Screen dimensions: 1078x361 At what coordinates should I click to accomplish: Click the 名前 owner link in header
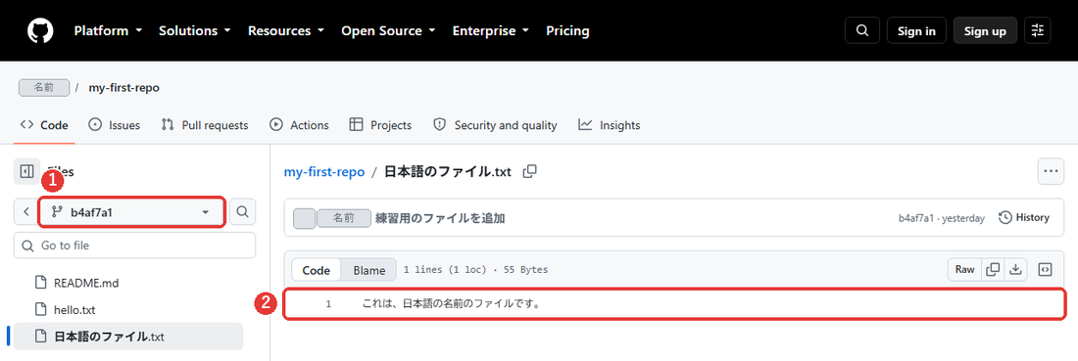pyautogui.click(x=44, y=88)
